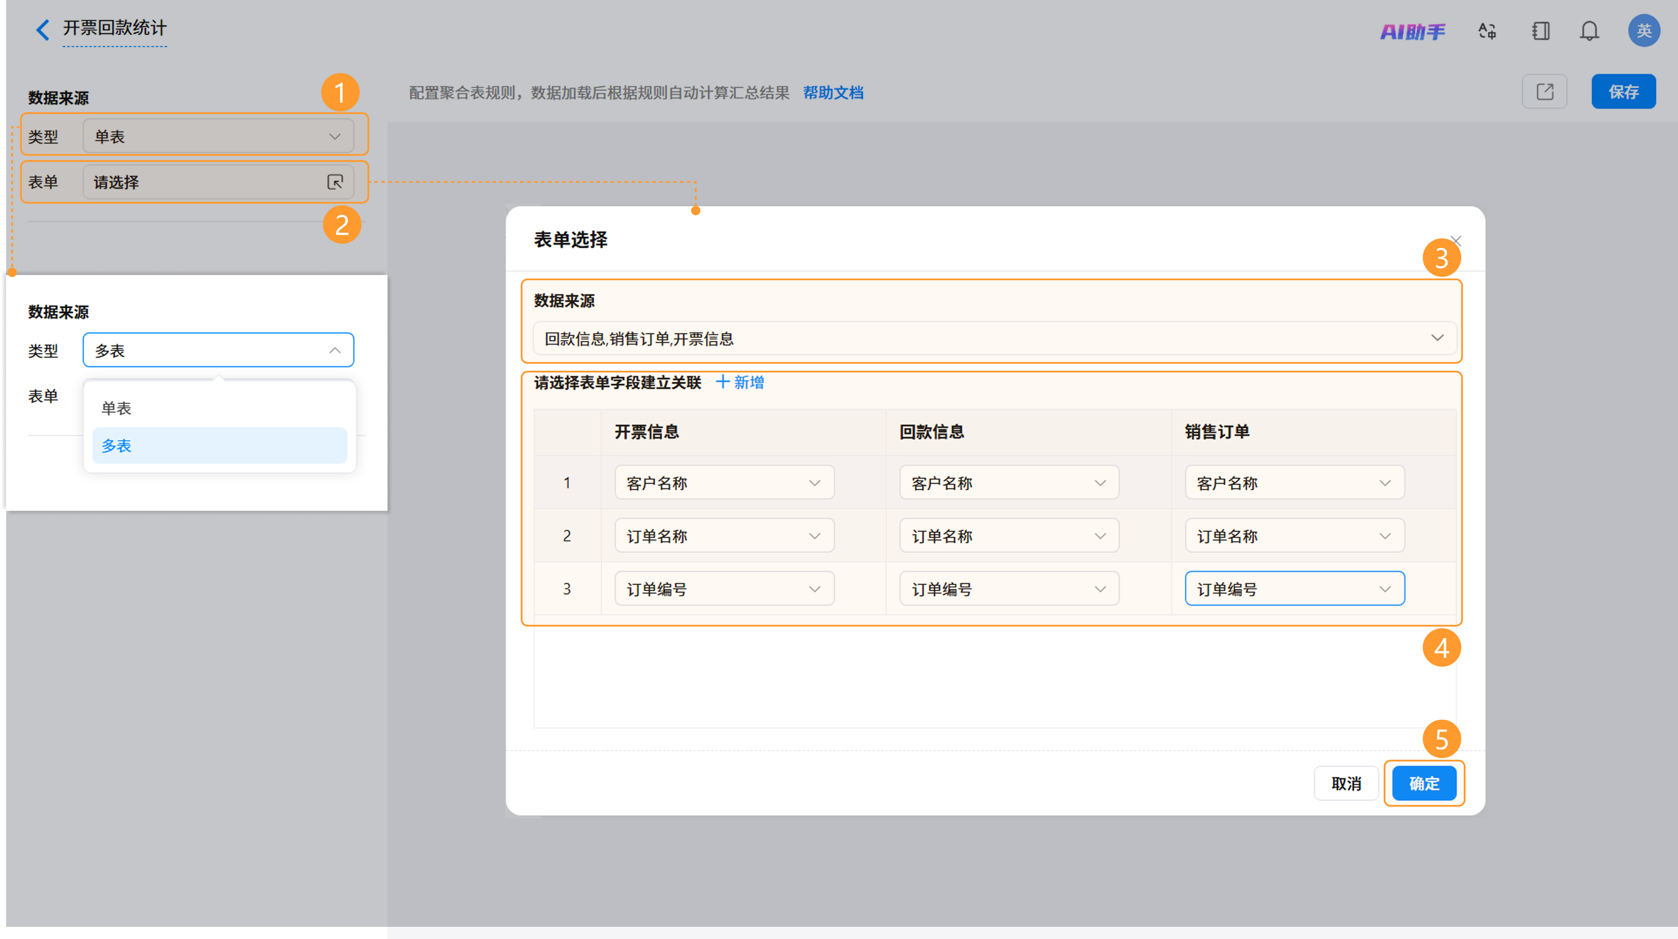Choose 单表 from the type list

[219, 408]
